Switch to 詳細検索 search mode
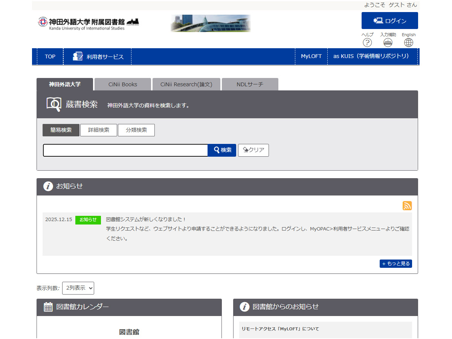The width and height of the screenshot is (452, 339). (98, 130)
